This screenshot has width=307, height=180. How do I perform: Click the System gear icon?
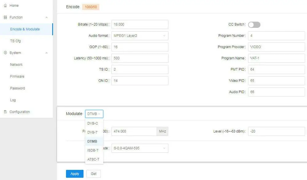[5, 53]
